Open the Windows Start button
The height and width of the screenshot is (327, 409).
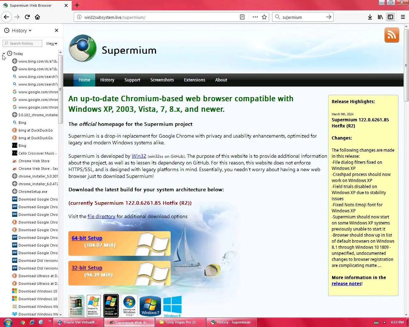(x=8, y=322)
